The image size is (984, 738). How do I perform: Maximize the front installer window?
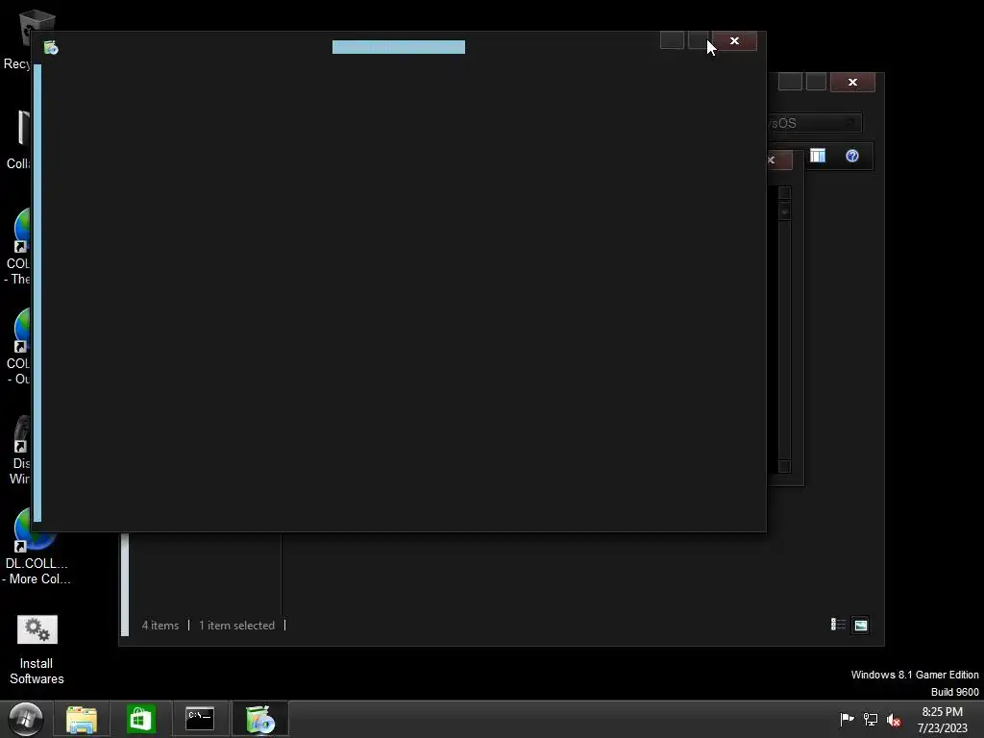pos(699,40)
